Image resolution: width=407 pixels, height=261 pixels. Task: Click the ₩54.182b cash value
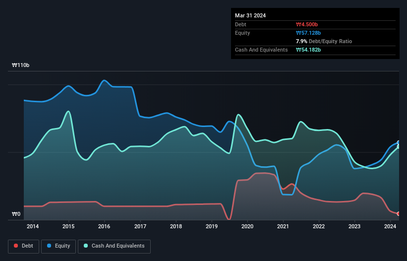point(308,50)
